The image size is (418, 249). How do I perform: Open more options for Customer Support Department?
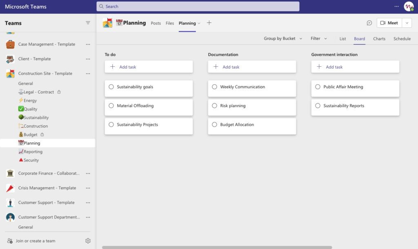tap(88, 217)
